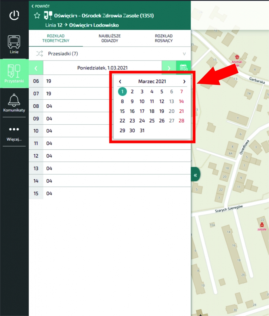The height and width of the screenshot is (316, 269).
Task: Switch to Rozkład Rosnący tab
Action: 164,38
